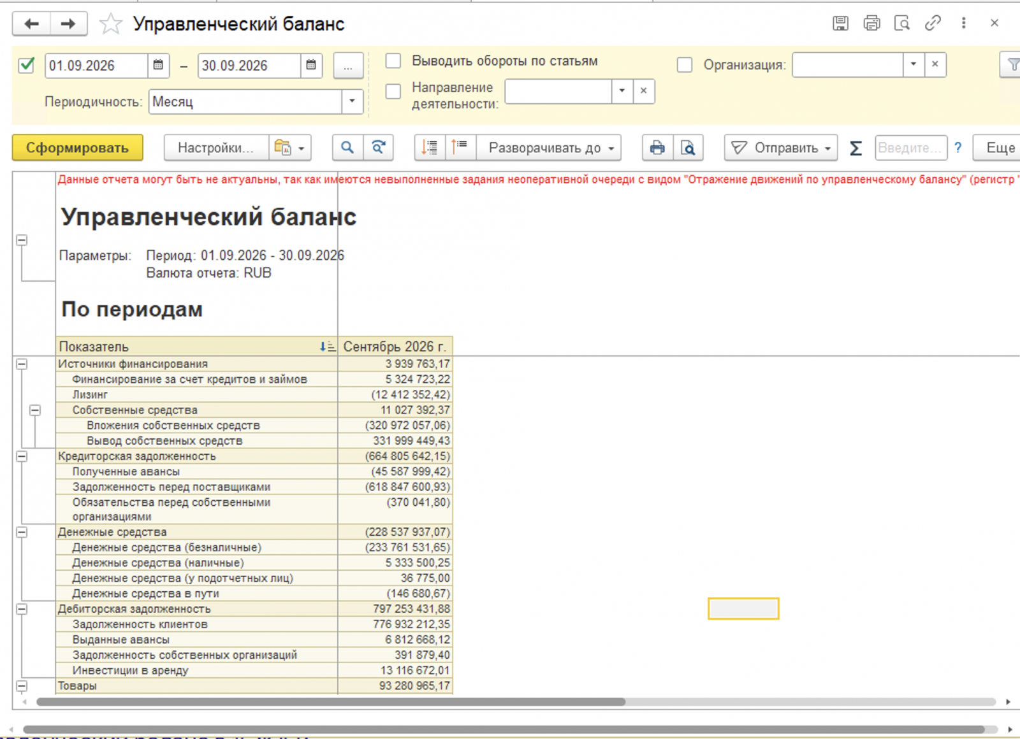Screen dimensions: 1020x739
Task: Open the 'Разворачивать до' dropdown
Action: (550, 148)
